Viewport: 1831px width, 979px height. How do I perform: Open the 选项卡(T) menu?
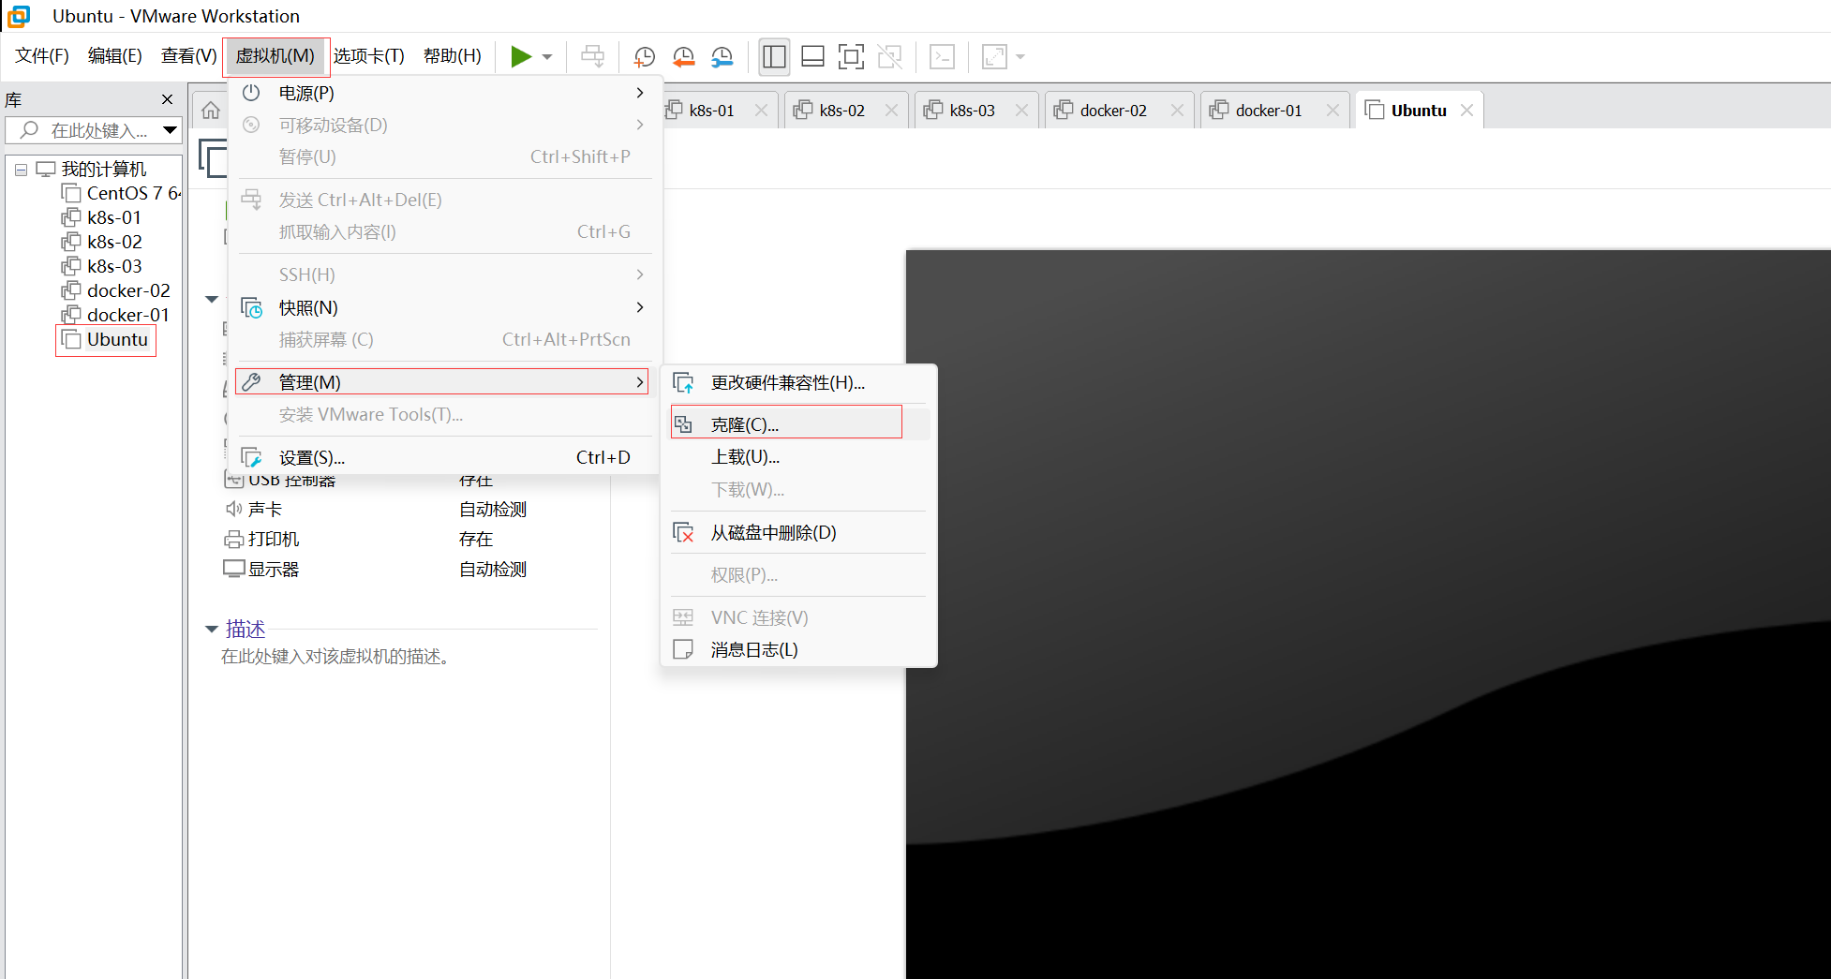point(369,56)
